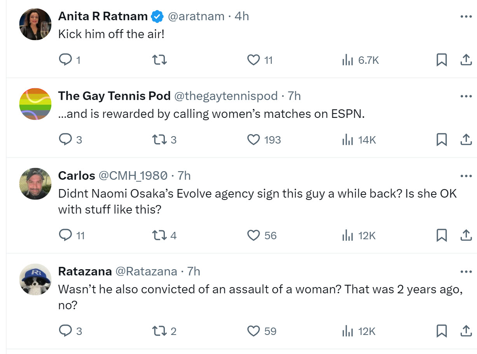
Task: Like Carlos's reply about Naomi Osaka
Action: click(x=253, y=235)
